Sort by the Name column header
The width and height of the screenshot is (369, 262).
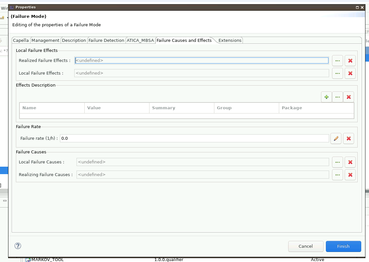[x=52, y=108]
